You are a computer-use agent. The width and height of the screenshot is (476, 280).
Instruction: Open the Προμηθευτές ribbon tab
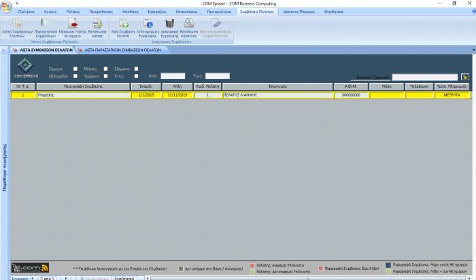click(101, 12)
